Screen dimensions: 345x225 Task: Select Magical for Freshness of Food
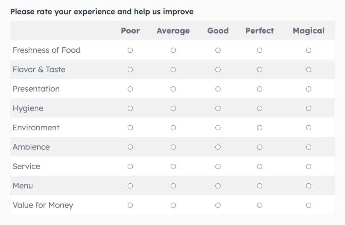coord(309,50)
